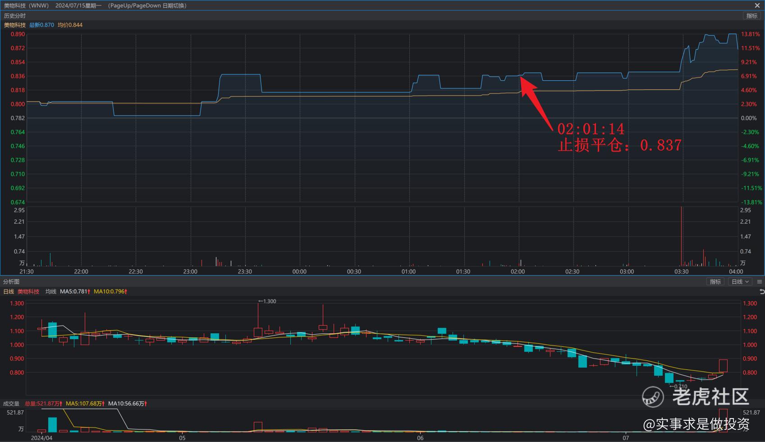Click the ←0.710 low price annotation
The height and width of the screenshot is (442, 765).
[x=678, y=387]
